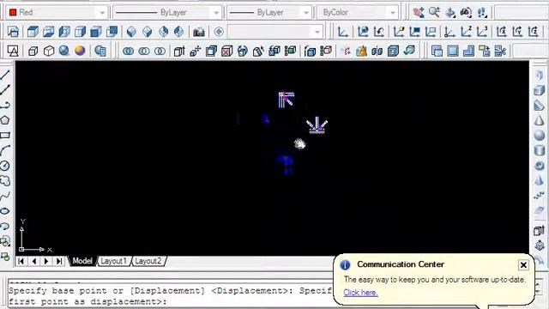Select the Polygonal Viewport tool

(468, 51)
